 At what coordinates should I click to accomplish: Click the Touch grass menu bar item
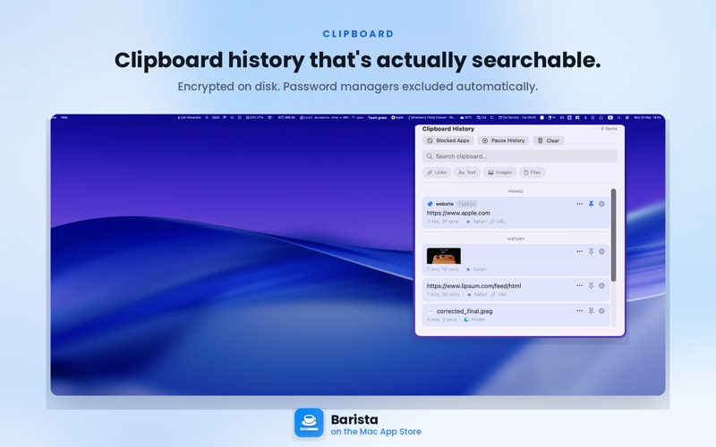377,118
